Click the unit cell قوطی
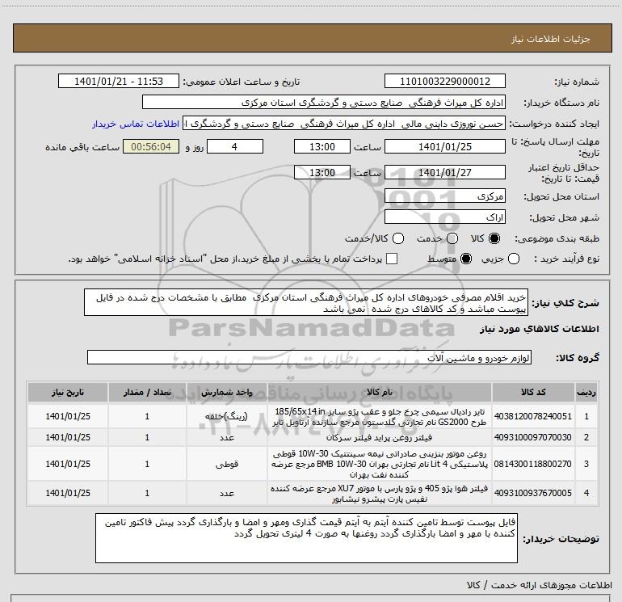 [227, 464]
